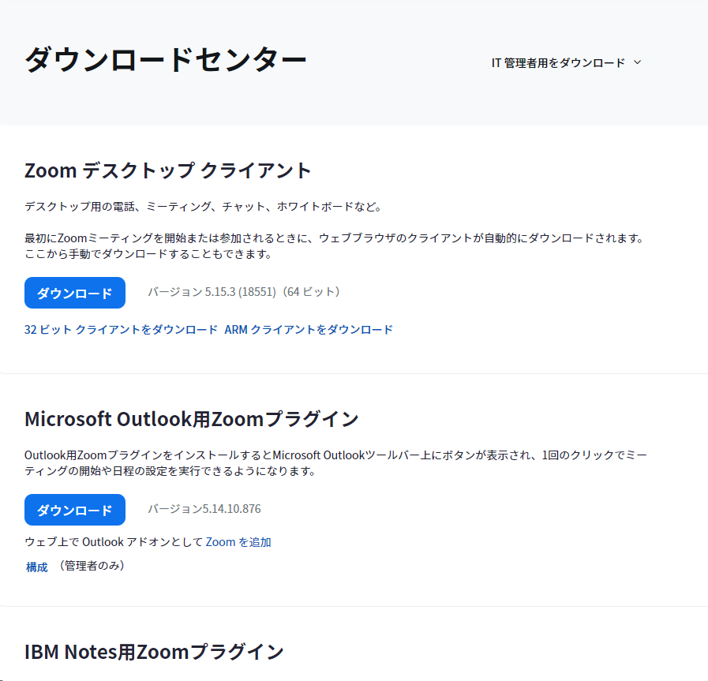Viewport: 708px width, 681px height.
Task: Click the （管理者のみ） note
Action: coord(92,566)
